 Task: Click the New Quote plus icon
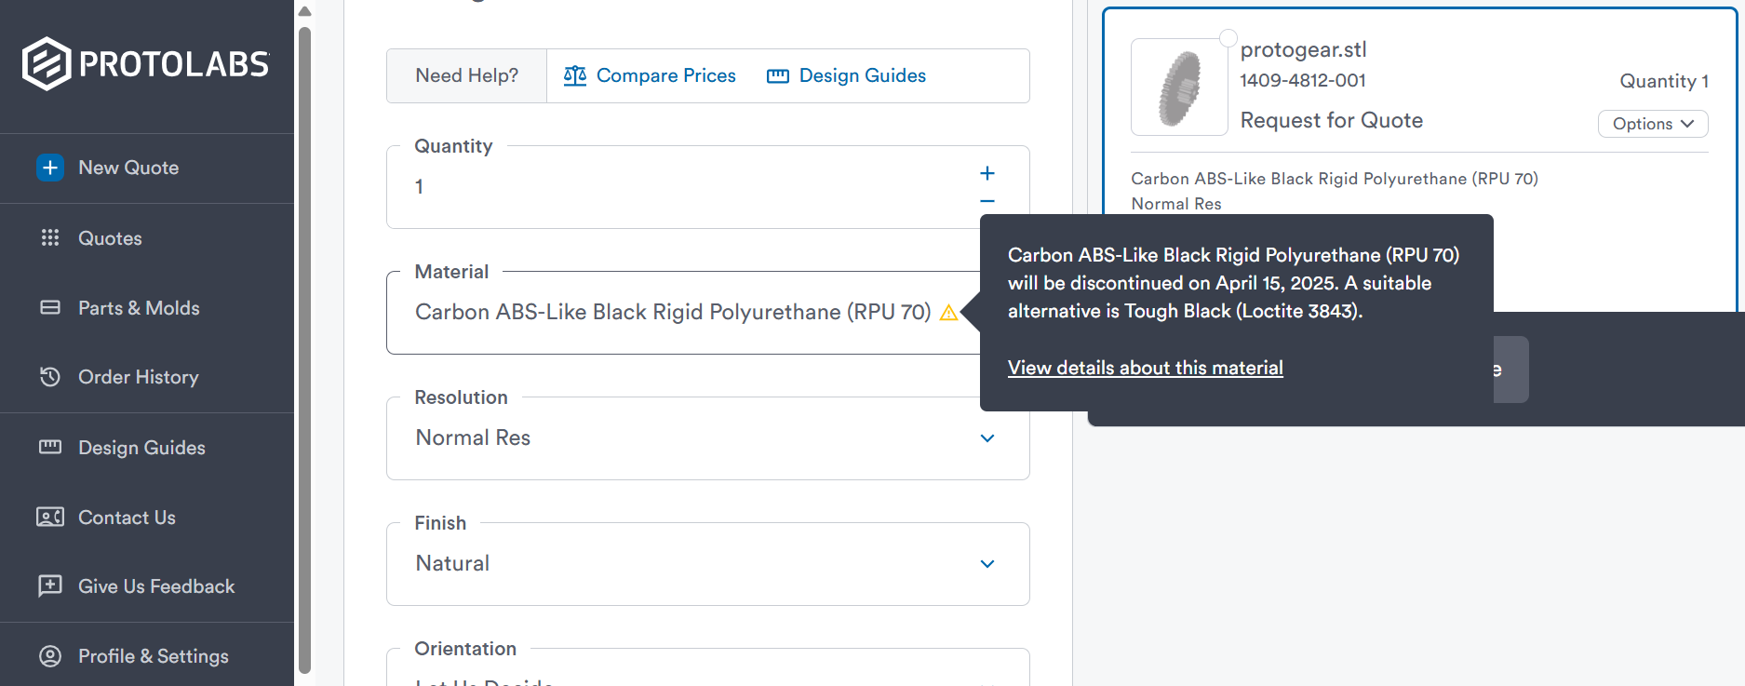pyautogui.click(x=50, y=168)
